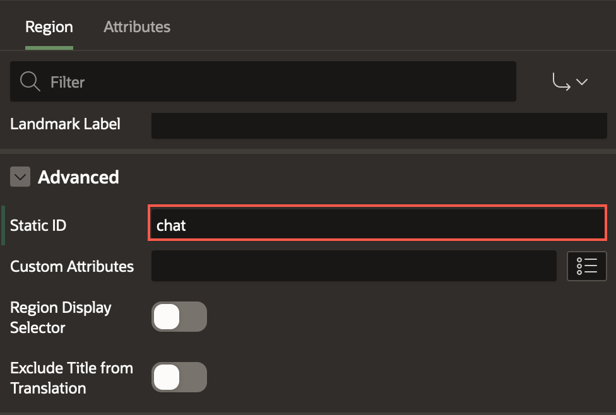Open the dropdown chevron beside Go to Group arrow
The image size is (616, 415).
[582, 82]
